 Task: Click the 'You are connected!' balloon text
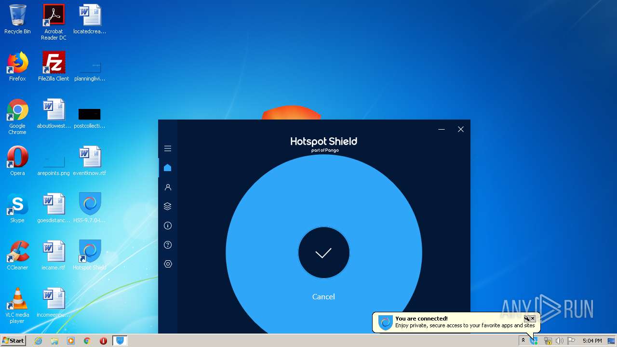421,319
